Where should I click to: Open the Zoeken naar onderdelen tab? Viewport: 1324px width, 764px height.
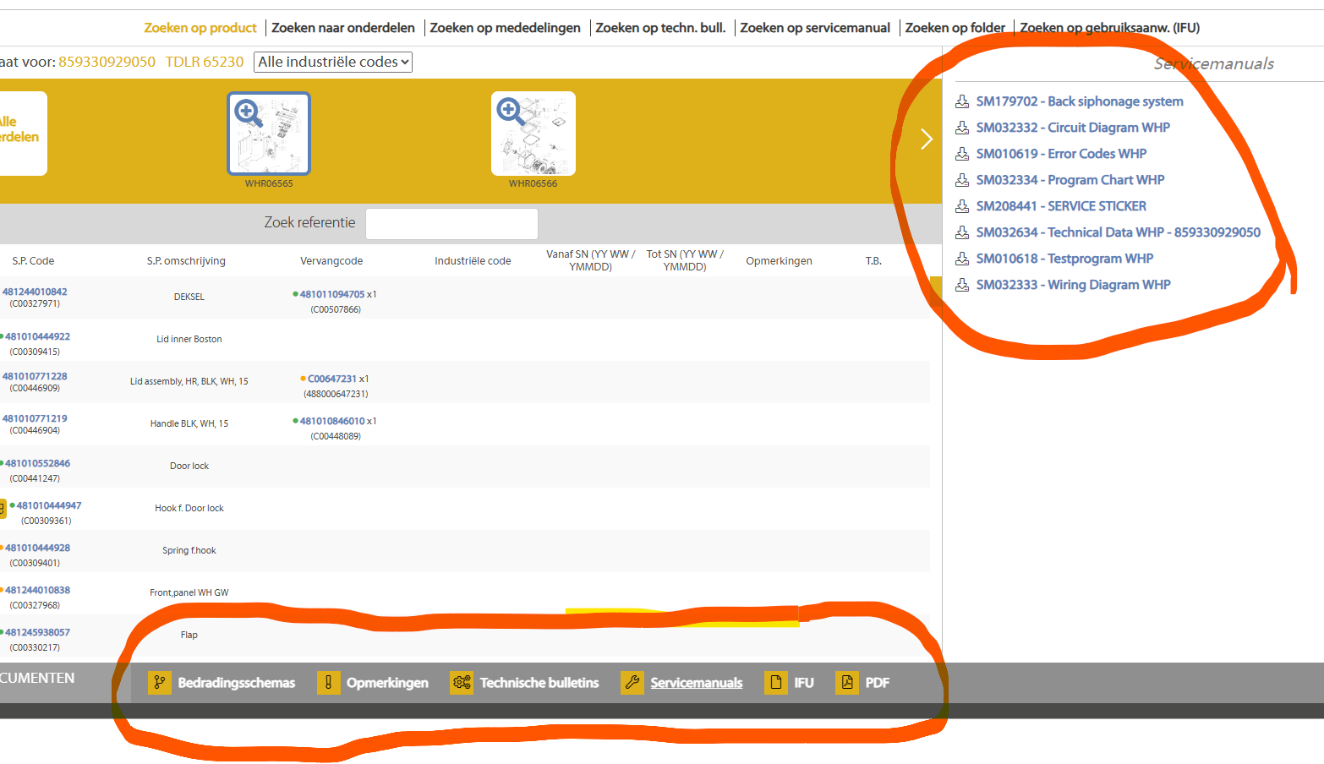[343, 28]
